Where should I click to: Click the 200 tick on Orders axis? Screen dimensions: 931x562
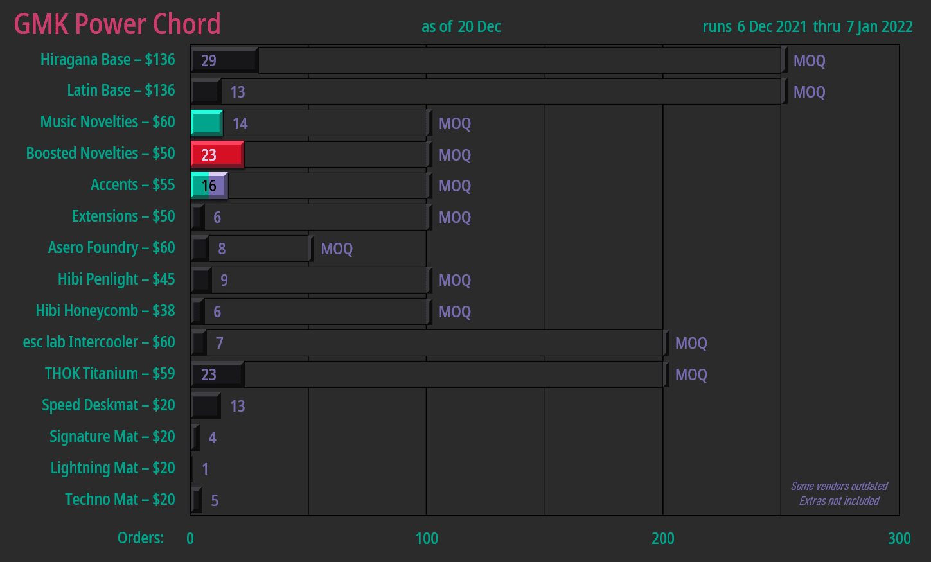coord(662,538)
